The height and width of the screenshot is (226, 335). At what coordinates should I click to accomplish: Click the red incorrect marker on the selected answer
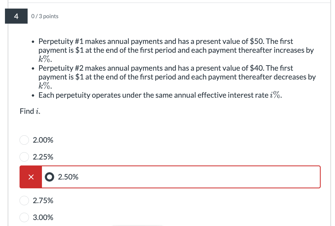click(30, 177)
